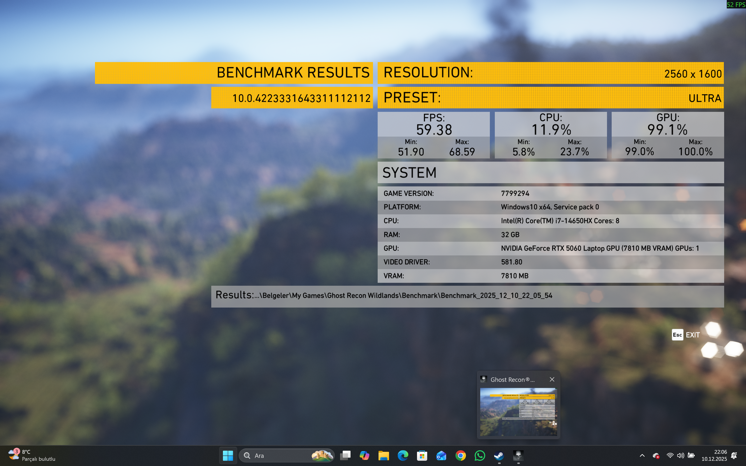Click the NVIDIA GeForce RTX 5060 entry

[600, 248]
